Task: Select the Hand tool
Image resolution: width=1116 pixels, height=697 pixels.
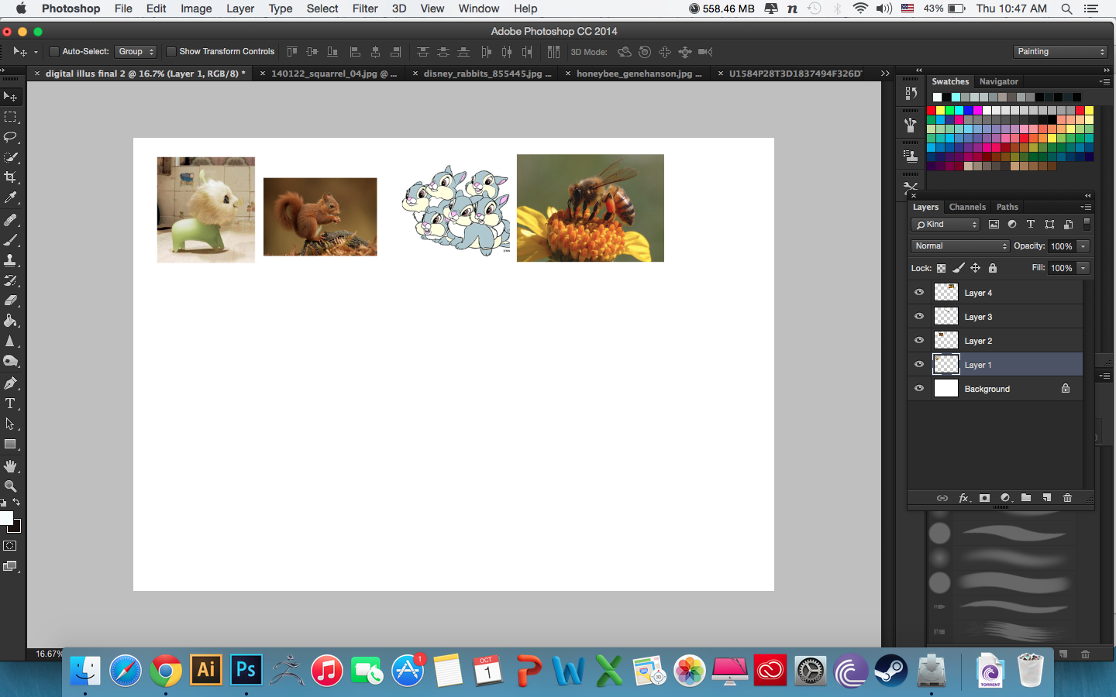Action: click(11, 466)
